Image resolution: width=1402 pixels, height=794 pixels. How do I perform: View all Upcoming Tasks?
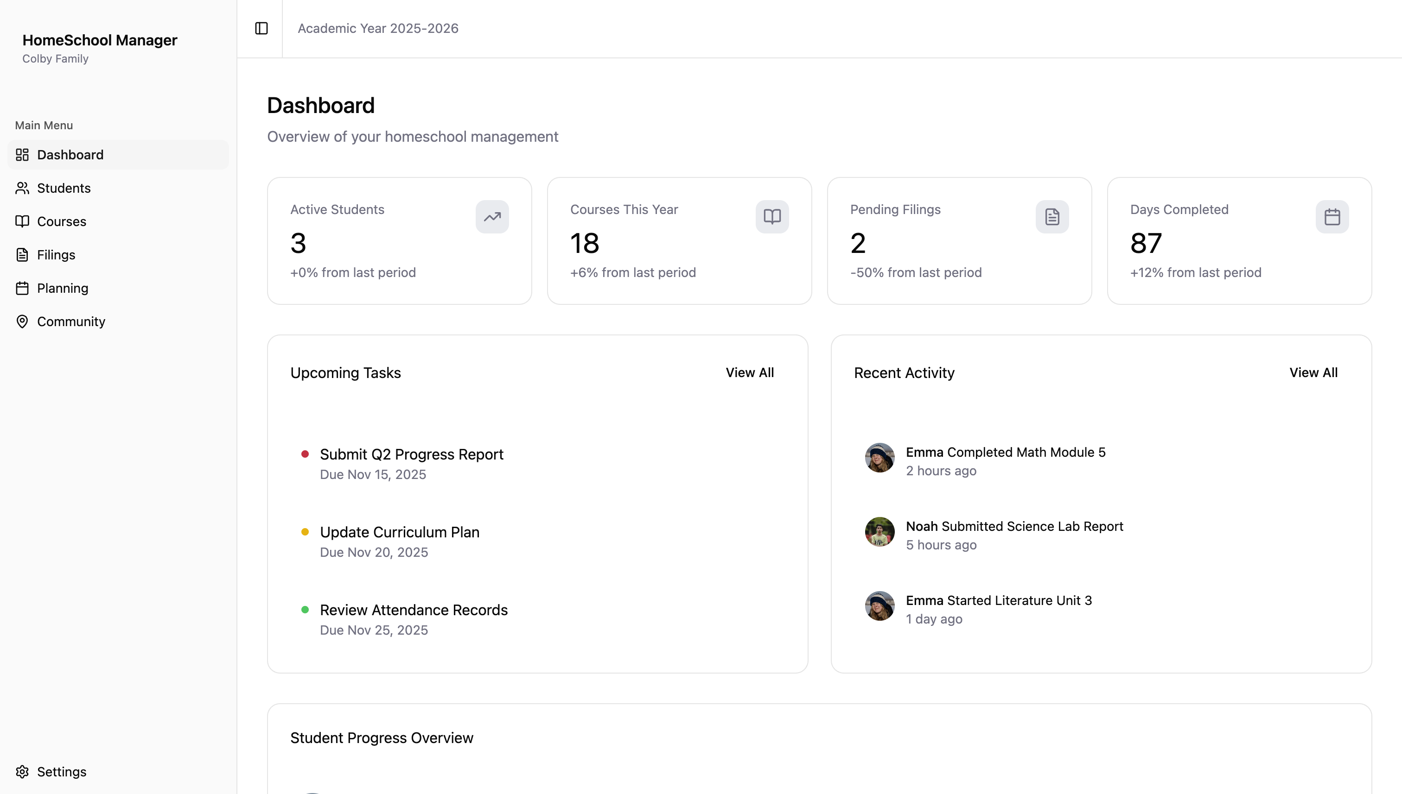(x=749, y=372)
